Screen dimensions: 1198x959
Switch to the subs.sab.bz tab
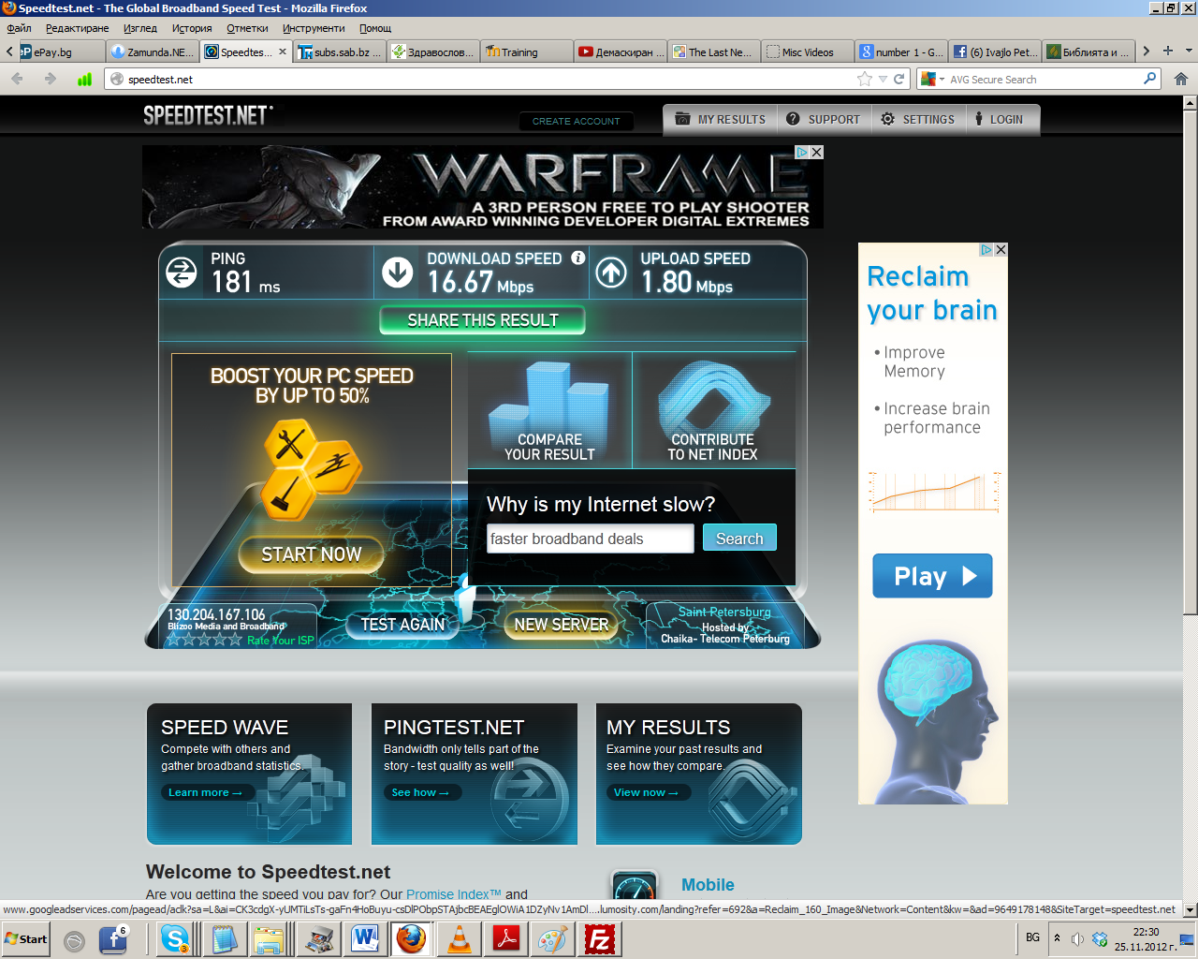coord(341,52)
